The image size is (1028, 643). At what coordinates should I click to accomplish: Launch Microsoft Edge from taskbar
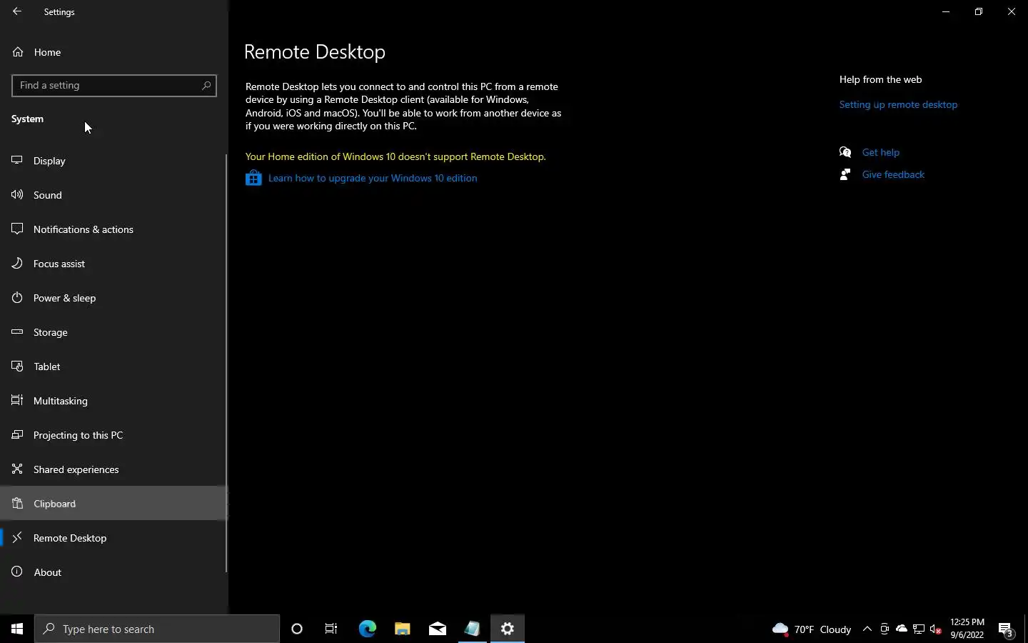click(367, 629)
